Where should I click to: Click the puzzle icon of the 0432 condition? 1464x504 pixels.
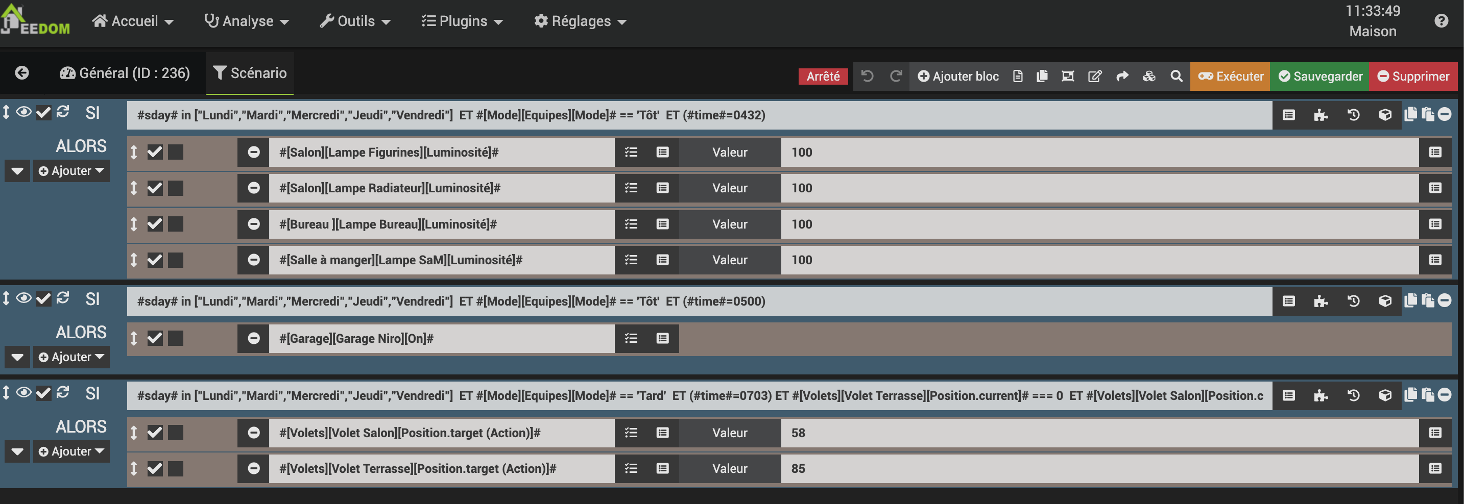(1321, 115)
